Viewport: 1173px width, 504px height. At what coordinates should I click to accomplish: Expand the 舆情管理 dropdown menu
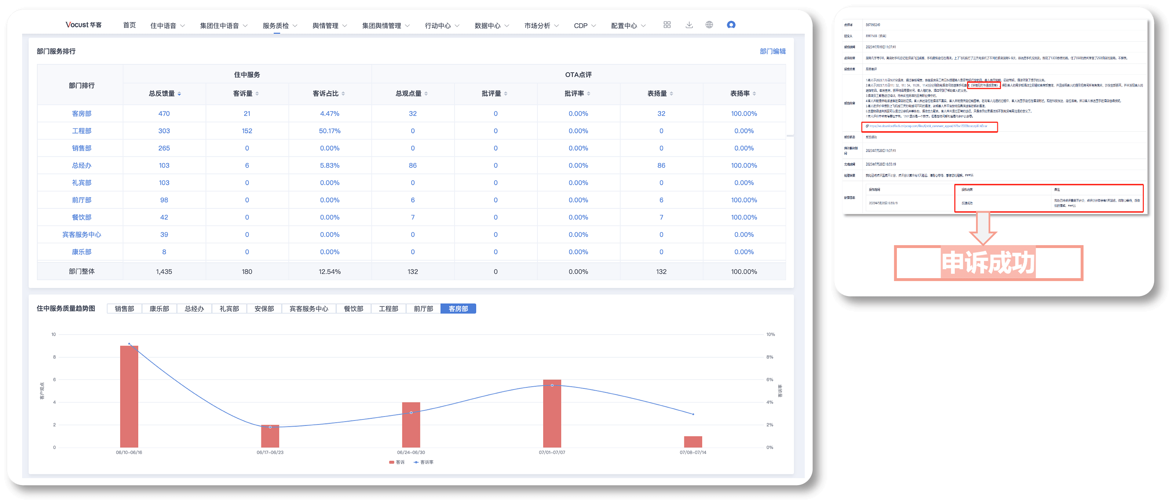(x=329, y=26)
